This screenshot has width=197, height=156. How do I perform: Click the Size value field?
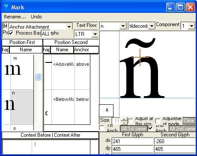pyautogui.click(x=116, y=121)
